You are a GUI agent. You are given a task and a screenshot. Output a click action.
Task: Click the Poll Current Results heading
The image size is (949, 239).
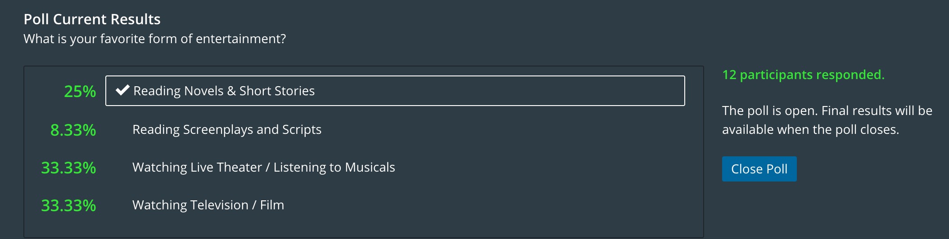tap(92, 19)
